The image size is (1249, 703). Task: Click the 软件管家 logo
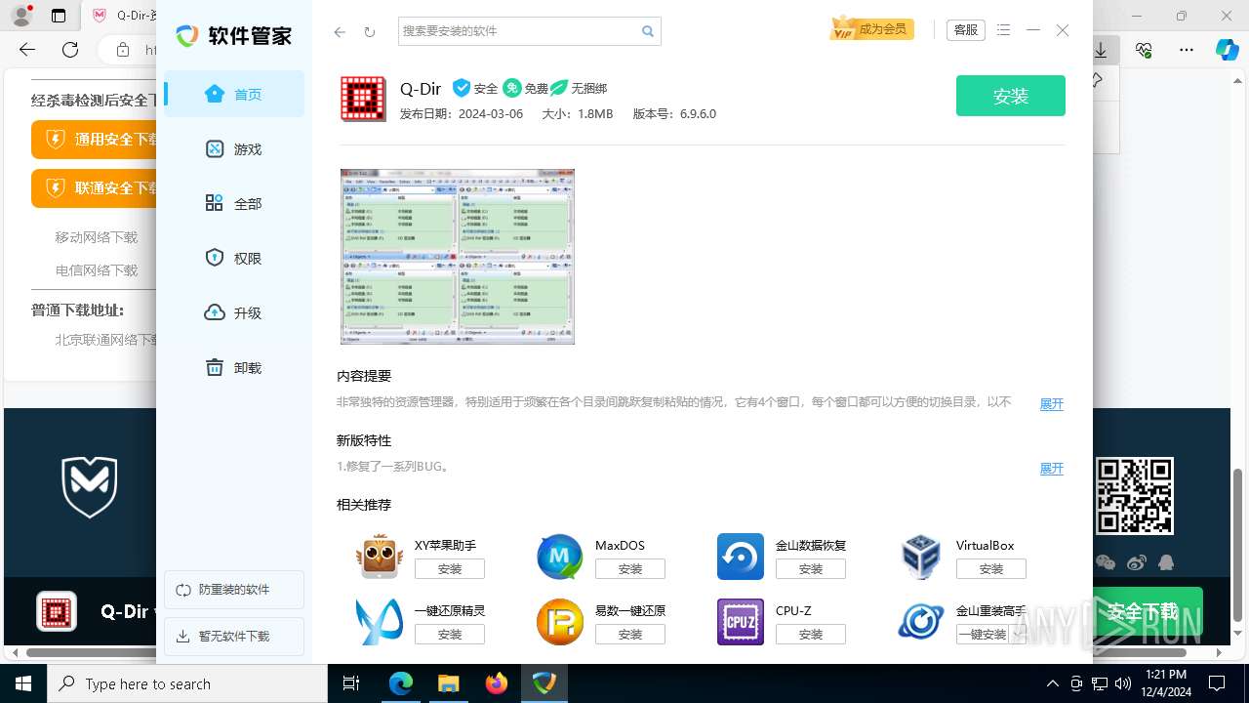234,36
